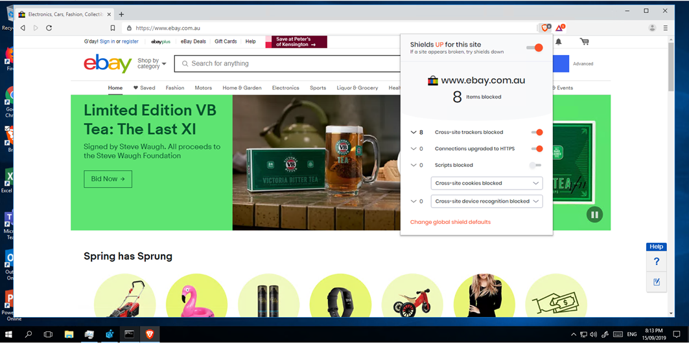The height and width of the screenshot is (343, 689).
Task: Toggle Cross-site trackers blocked switch
Action: coord(537,132)
